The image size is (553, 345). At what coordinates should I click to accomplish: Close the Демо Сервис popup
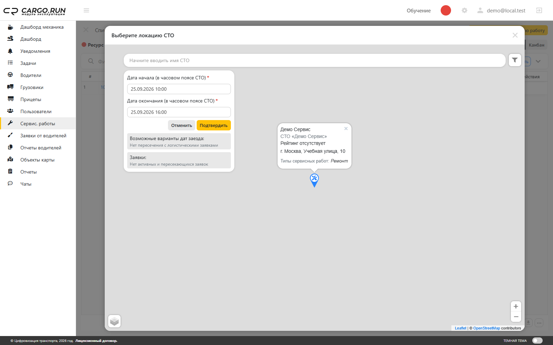click(x=346, y=129)
